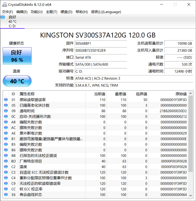Click the blue disk status orb above 良好
The height and width of the screenshot is (201, 196).
point(5,17)
